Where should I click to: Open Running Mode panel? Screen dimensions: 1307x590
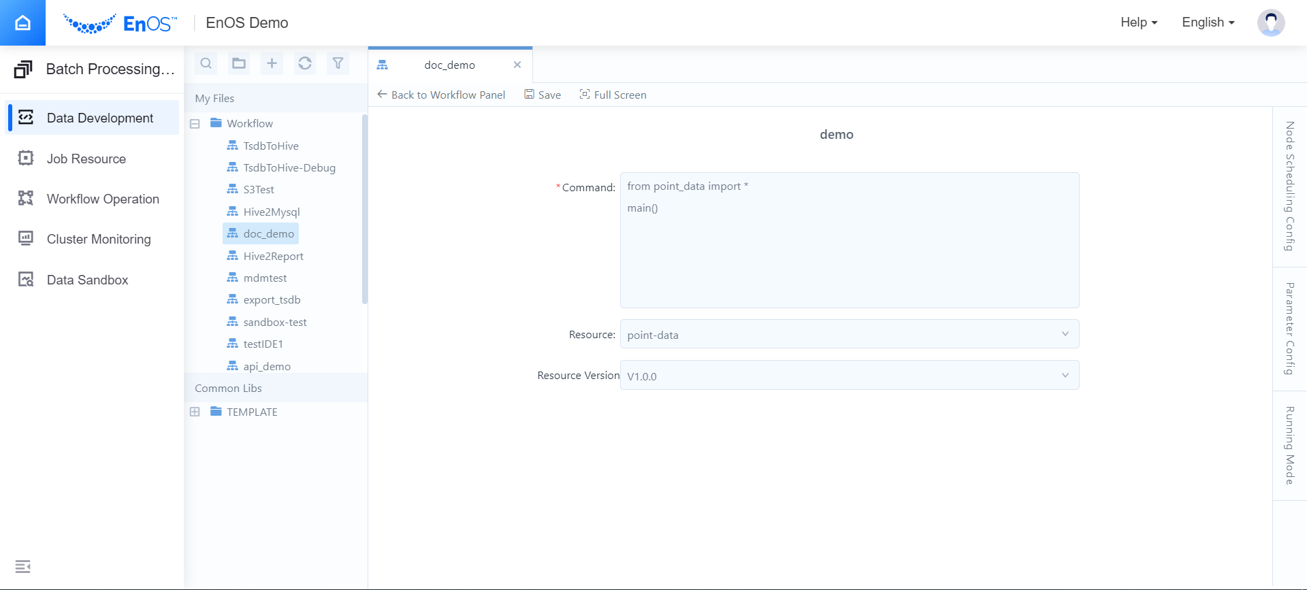pyautogui.click(x=1290, y=446)
